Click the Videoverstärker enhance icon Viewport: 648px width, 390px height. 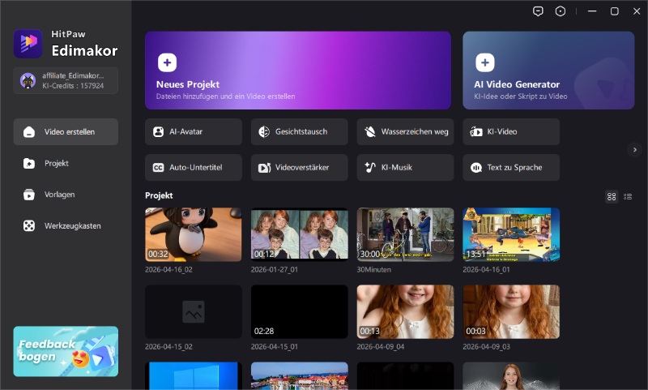[264, 168]
